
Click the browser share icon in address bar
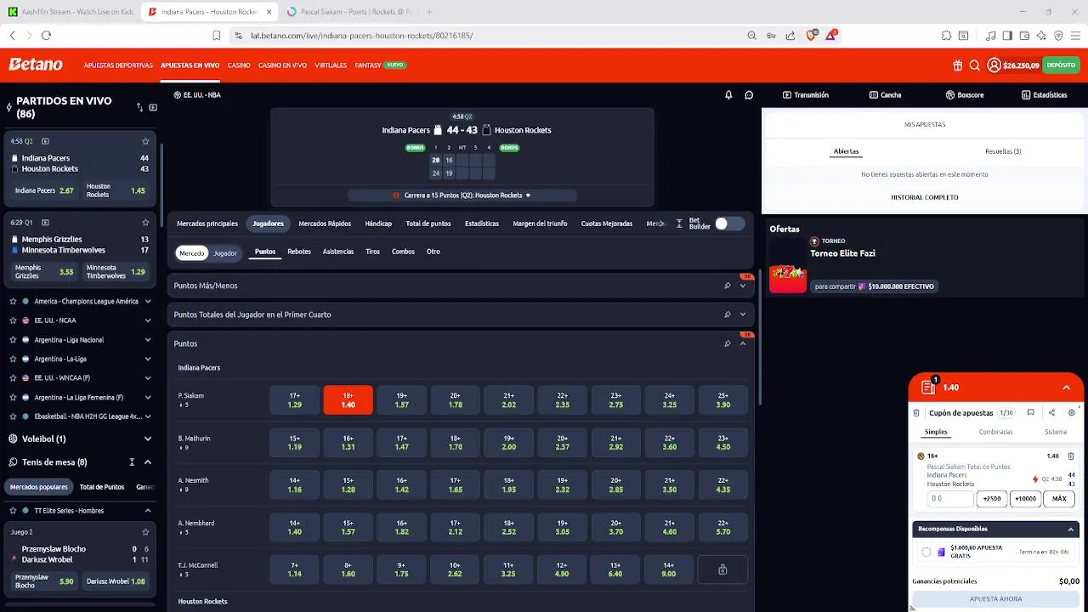(790, 36)
